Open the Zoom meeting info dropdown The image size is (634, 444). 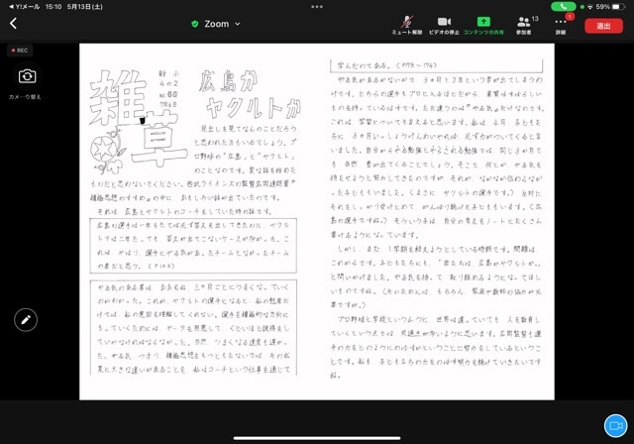(x=222, y=24)
